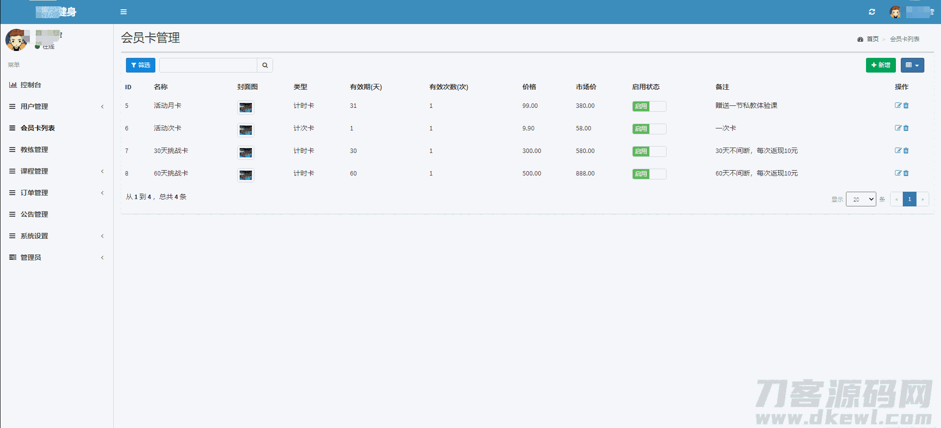Click trash icon for 活动次卡 row
The height and width of the screenshot is (428, 941).
(906, 128)
